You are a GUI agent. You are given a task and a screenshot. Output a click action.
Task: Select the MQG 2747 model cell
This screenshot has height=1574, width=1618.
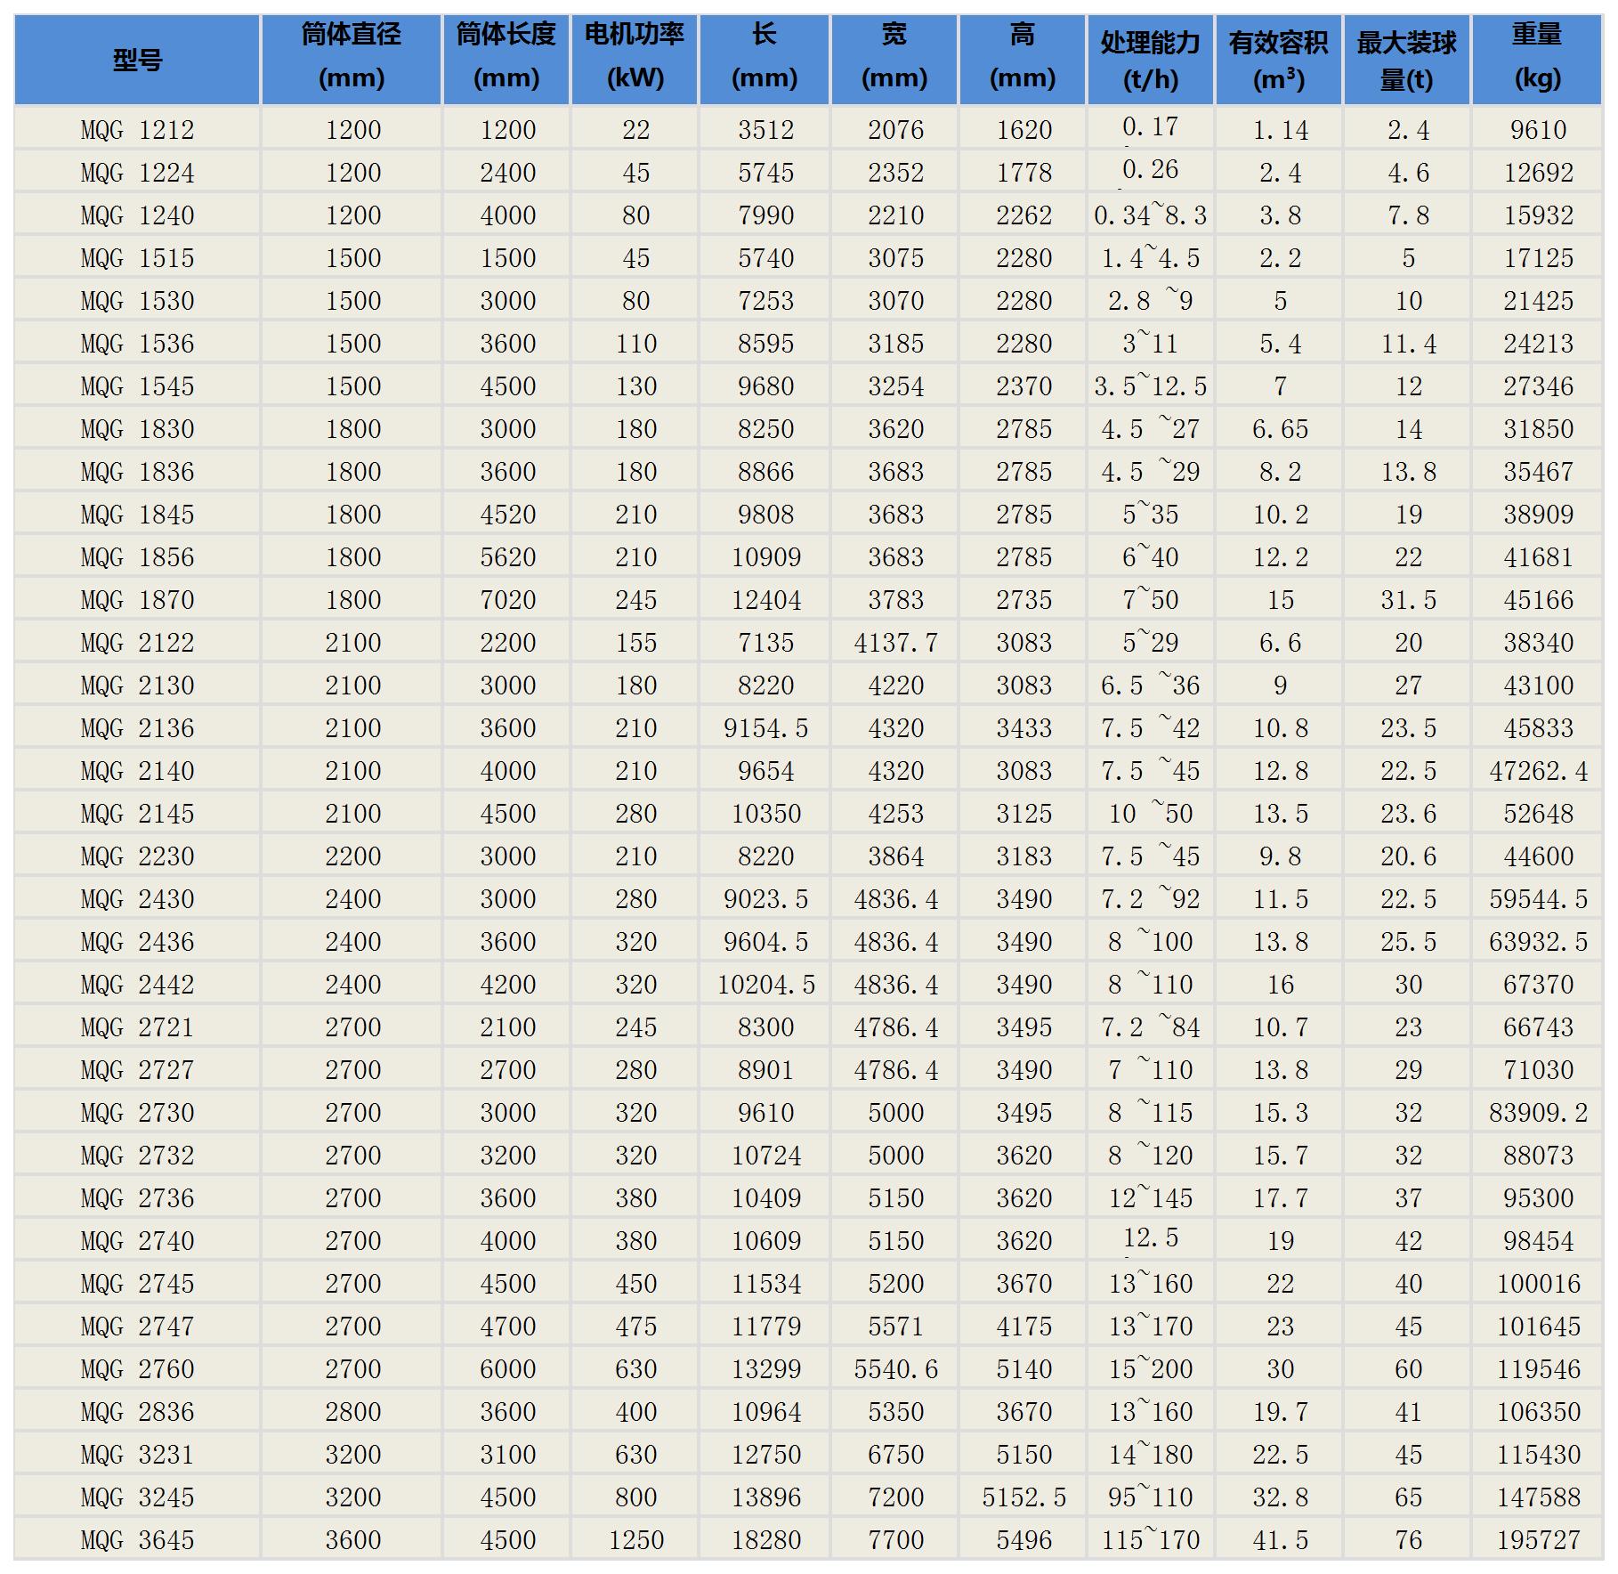(137, 1327)
